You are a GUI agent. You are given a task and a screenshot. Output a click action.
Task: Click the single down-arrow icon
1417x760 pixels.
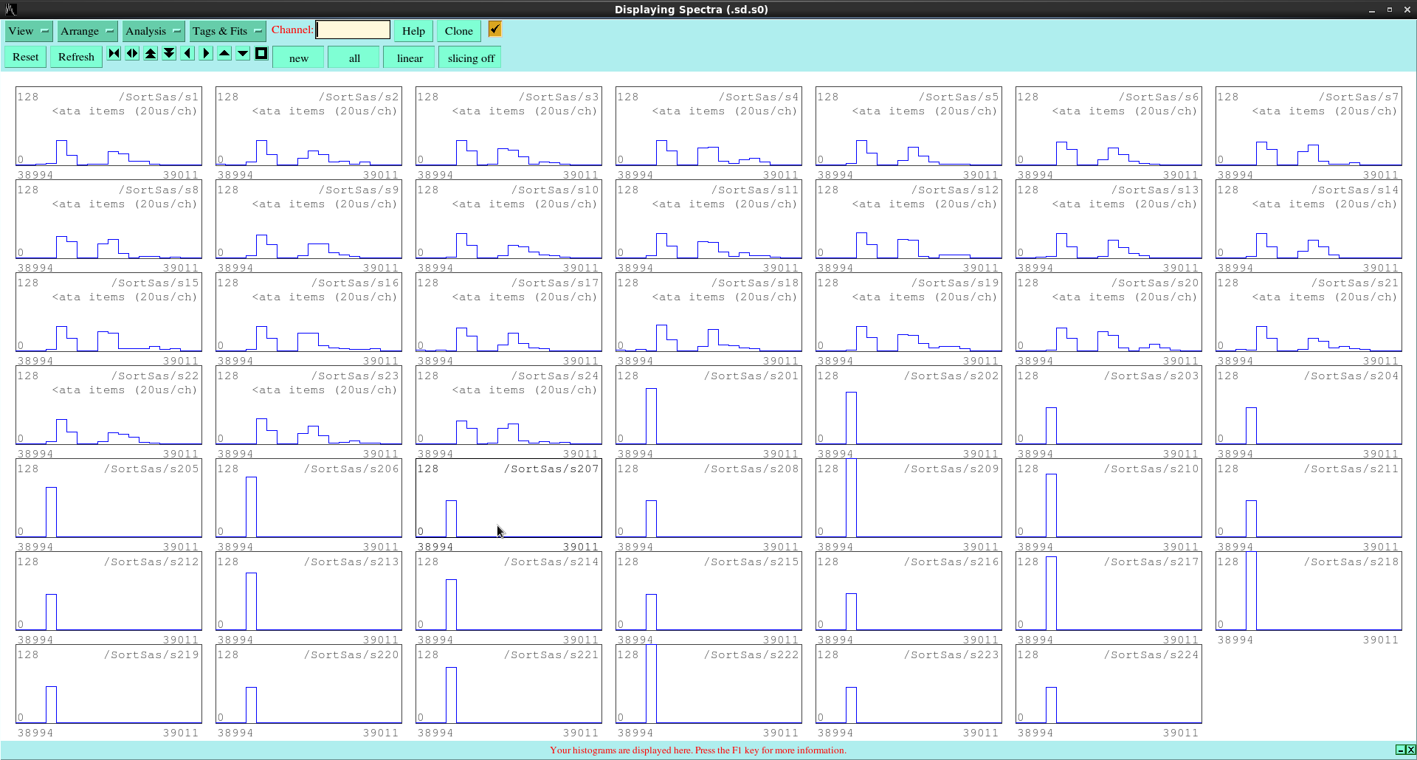pyautogui.click(x=243, y=53)
